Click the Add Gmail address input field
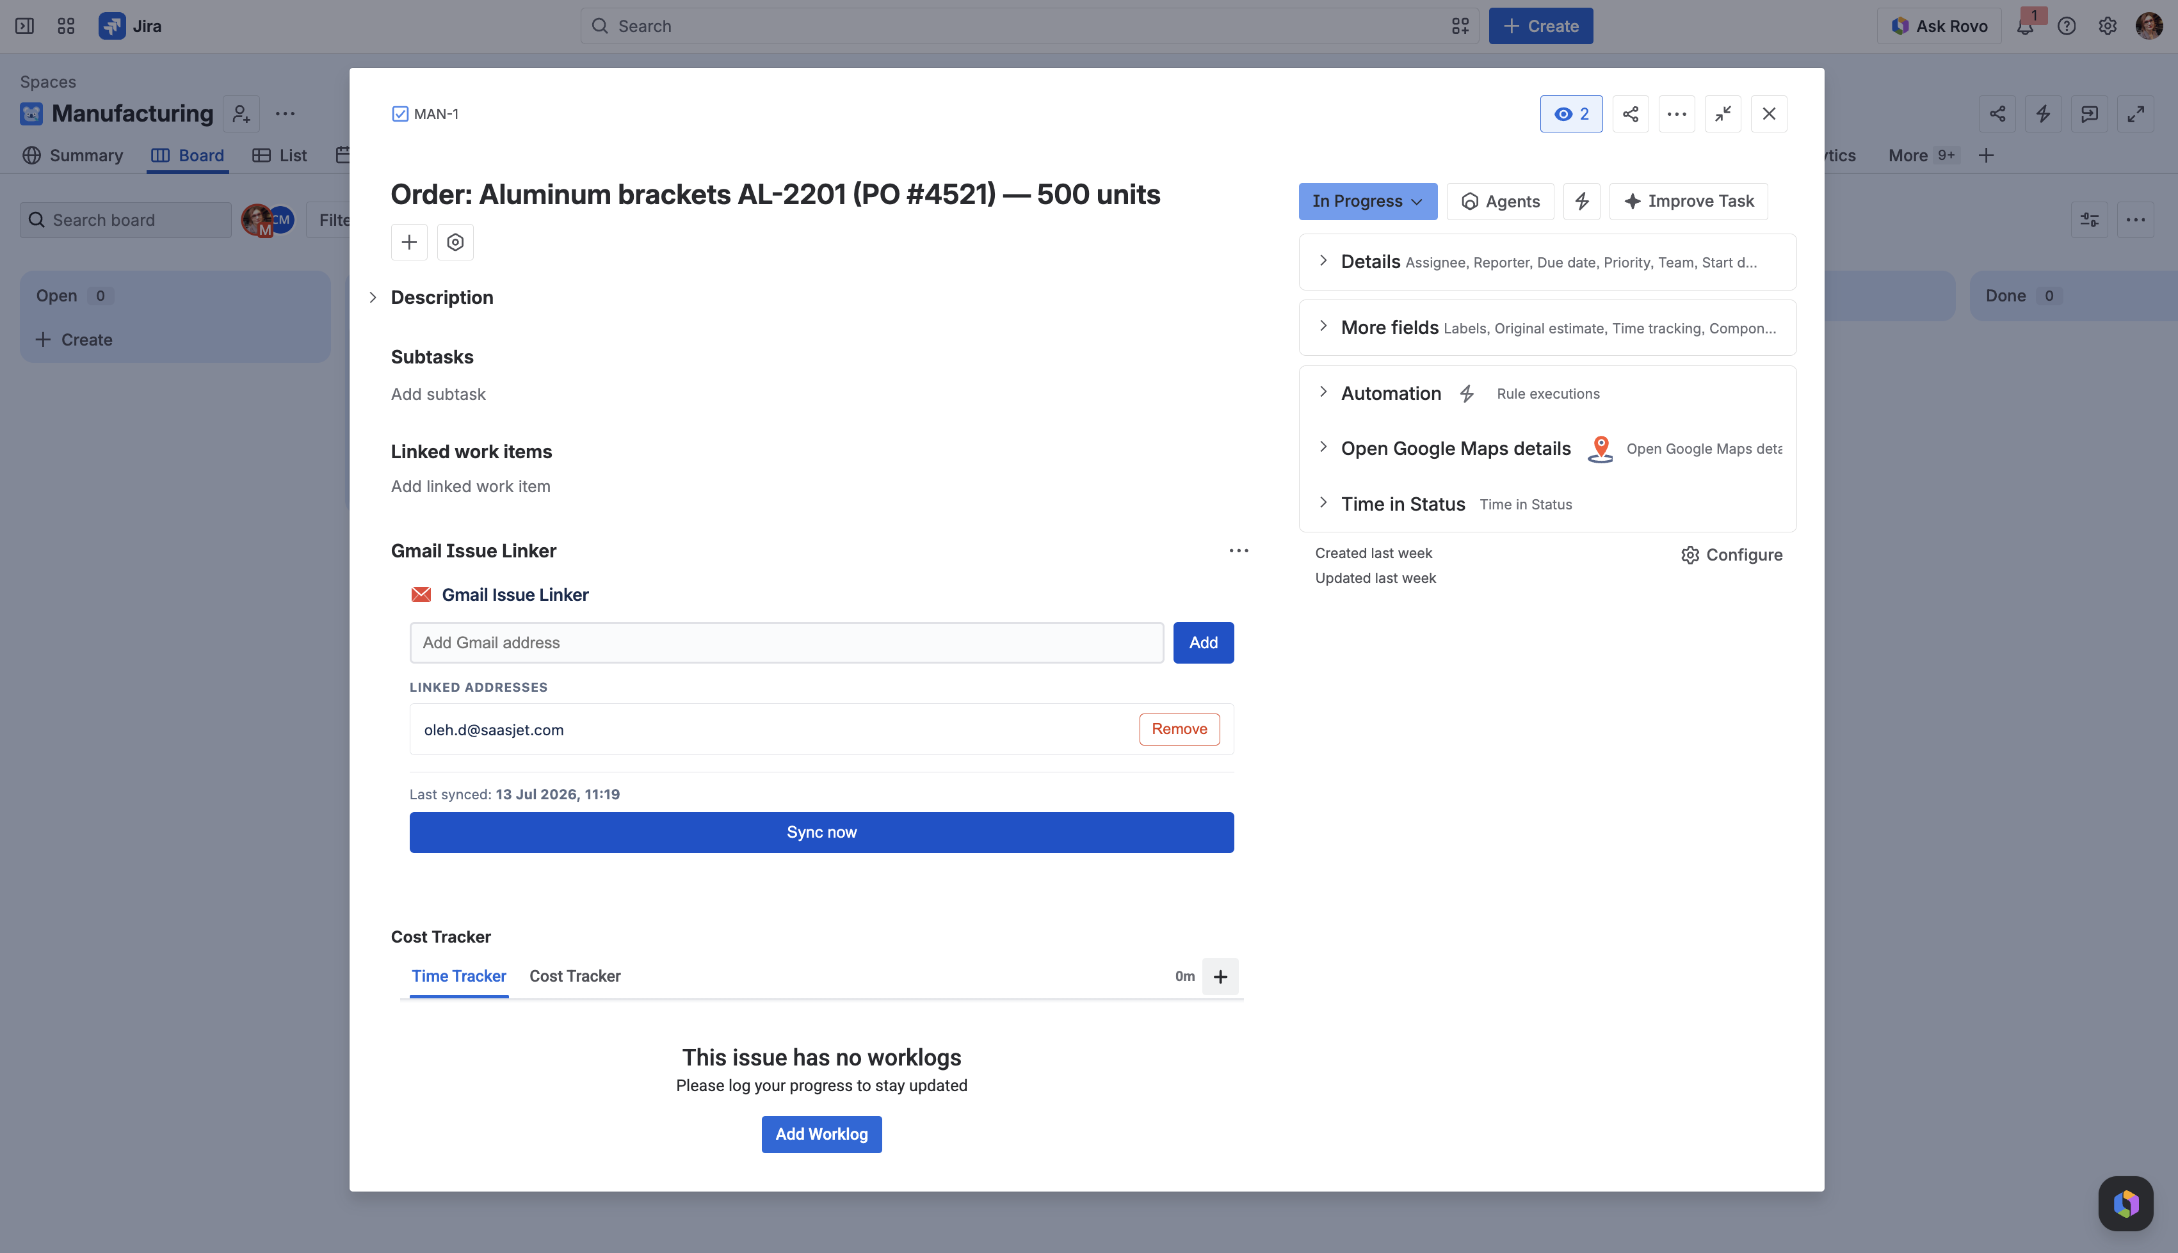 pyautogui.click(x=786, y=643)
